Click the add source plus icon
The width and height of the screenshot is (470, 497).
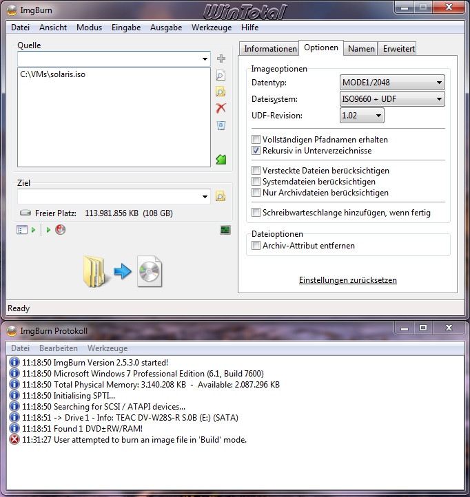point(221,59)
